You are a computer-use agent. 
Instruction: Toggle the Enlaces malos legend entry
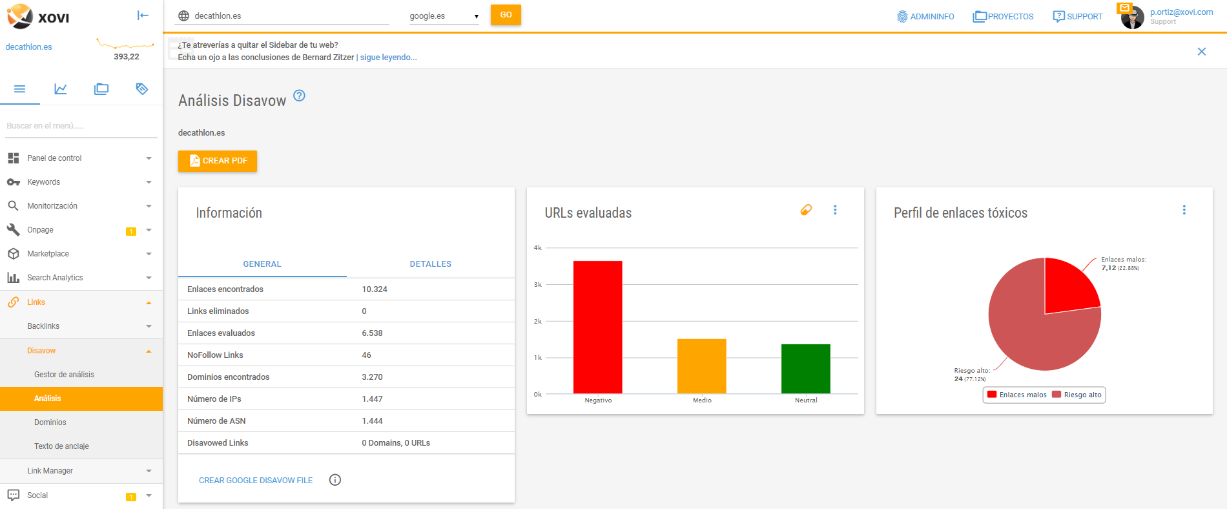[x=1016, y=395]
